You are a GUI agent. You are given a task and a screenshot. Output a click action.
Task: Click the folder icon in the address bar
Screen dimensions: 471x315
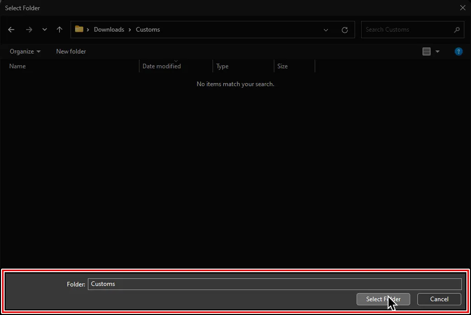pyautogui.click(x=80, y=30)
